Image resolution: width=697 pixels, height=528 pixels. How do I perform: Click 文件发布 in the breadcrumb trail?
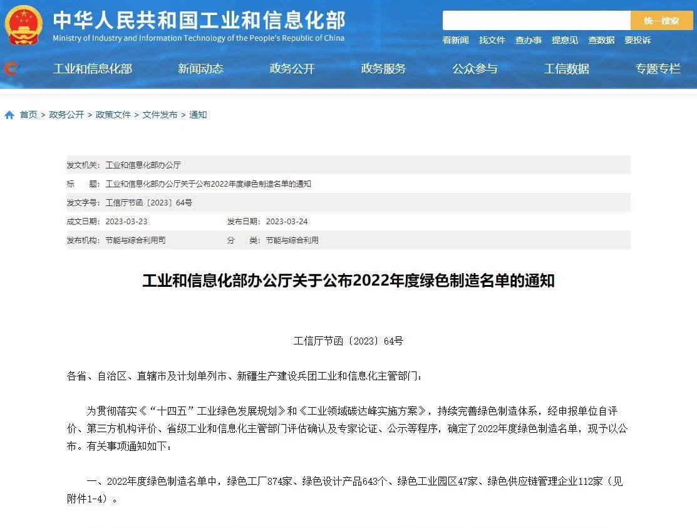160,115
